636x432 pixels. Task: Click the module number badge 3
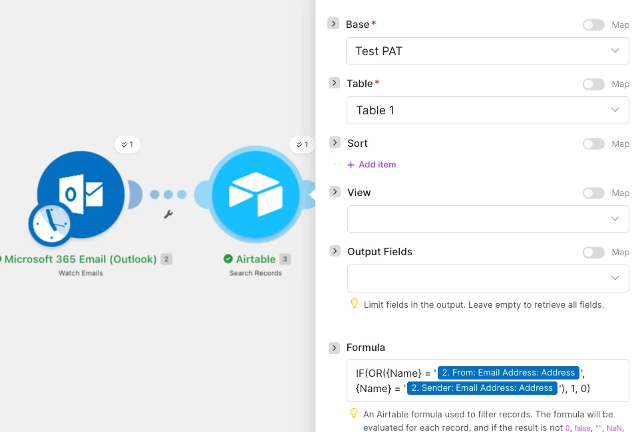(x=285, y=259)
